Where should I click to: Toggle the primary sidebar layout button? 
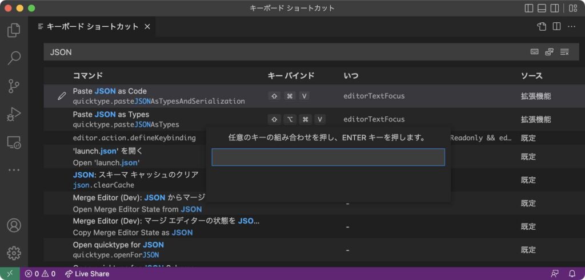[x=529, y=8]
